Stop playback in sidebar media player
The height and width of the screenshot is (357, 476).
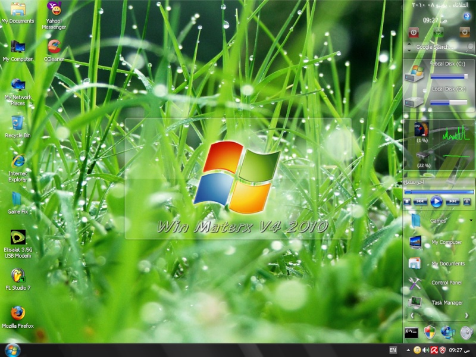407,202
